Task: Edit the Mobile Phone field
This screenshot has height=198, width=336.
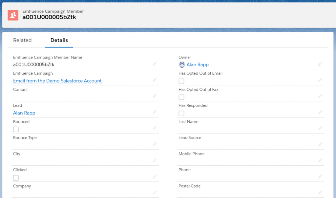Action: pyautogui.click(x=320, y=160)
